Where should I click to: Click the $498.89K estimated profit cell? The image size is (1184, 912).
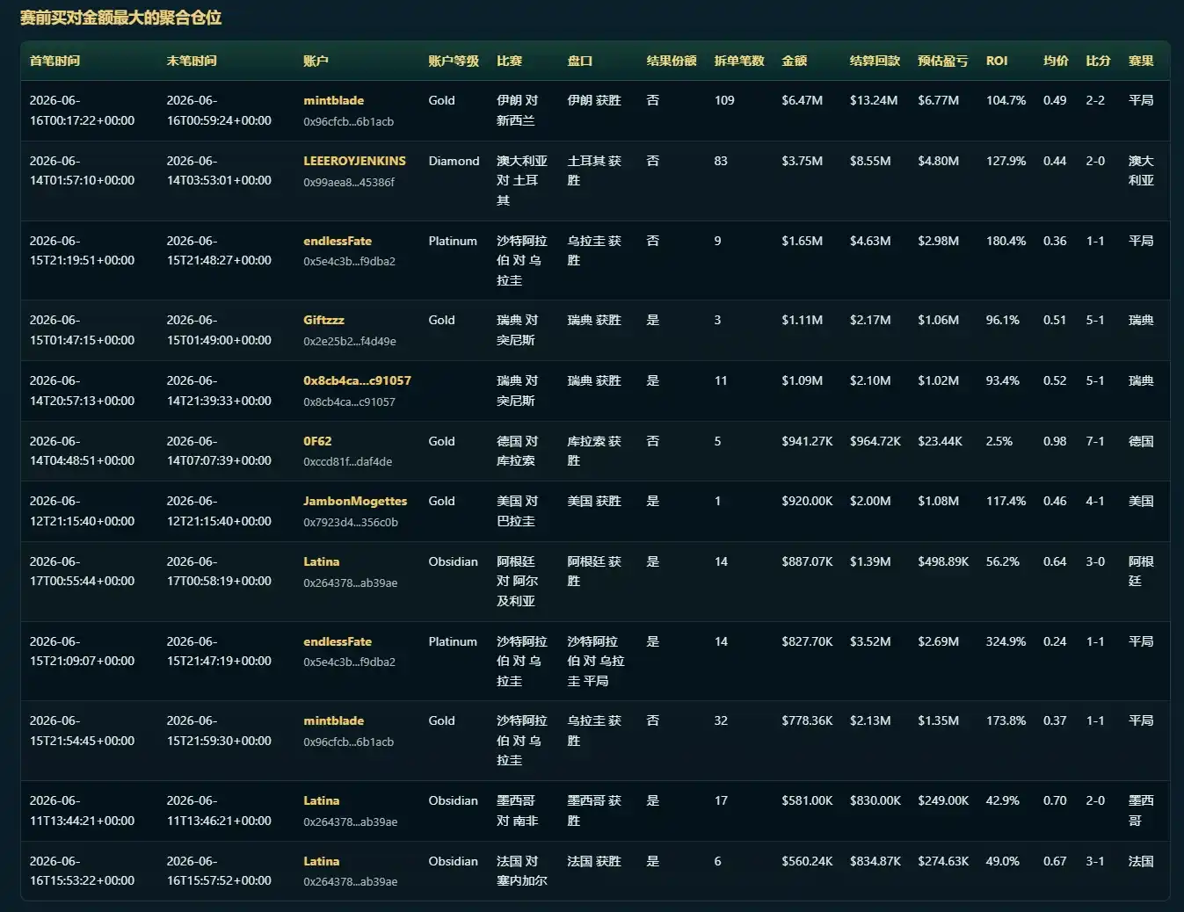pos(943,561)
